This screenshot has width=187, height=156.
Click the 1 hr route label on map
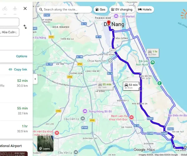click(x=153, y=53)
